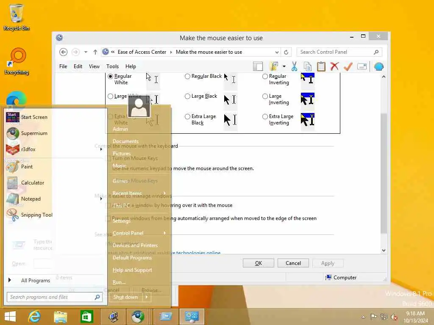Screen dimensions: 434x325
Task: Open Devices and Printers from start menu
Action: click(135, 245)
